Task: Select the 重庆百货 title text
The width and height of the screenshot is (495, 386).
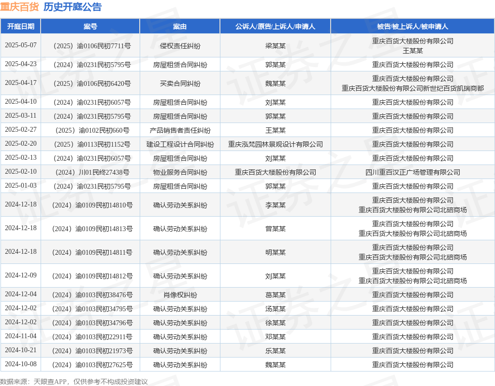Action: point(19,7)
